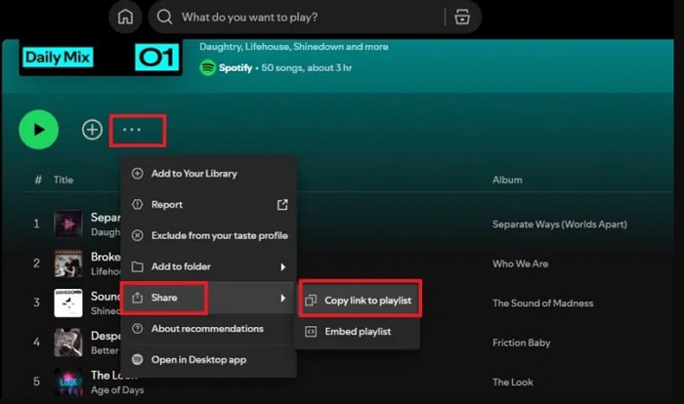Open The Look album link
Viewport: 684px width, 404px height.
point(513,383)
